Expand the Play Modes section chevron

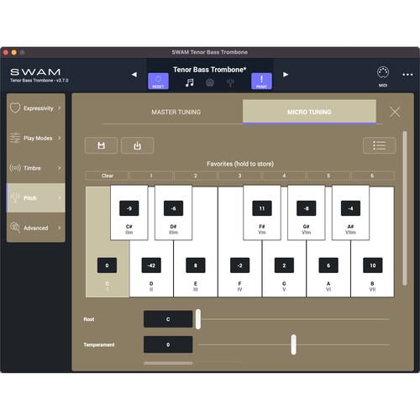[x=60, y=138]
